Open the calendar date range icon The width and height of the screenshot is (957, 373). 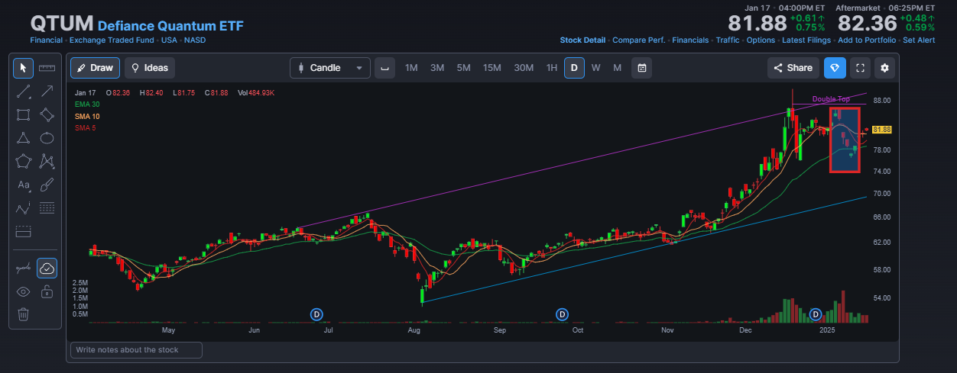pos(642,68)
